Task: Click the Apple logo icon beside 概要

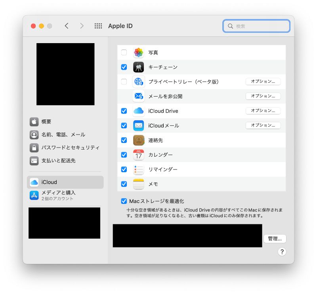Action: pos(34,122)
